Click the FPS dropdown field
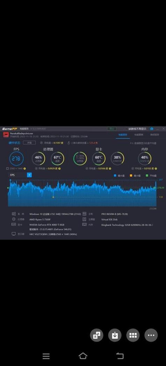This screenshot has width=166, height=366. pos(20,175)
